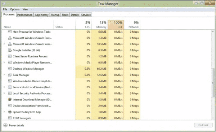Expand the Task Manager process row
This screenshot has height=132, width=216.
click(x=4, y=75)
